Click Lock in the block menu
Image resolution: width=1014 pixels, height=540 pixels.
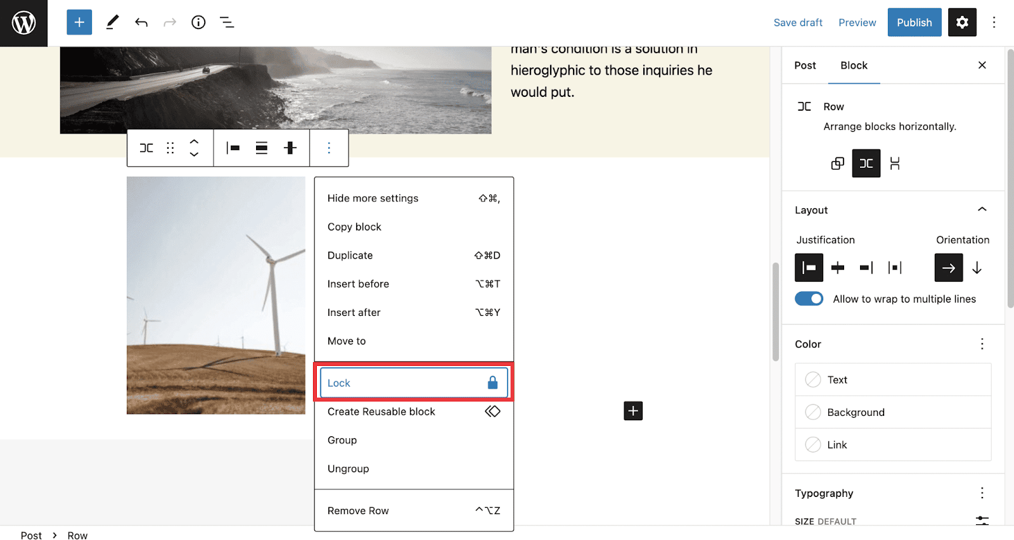coord(414,383)
